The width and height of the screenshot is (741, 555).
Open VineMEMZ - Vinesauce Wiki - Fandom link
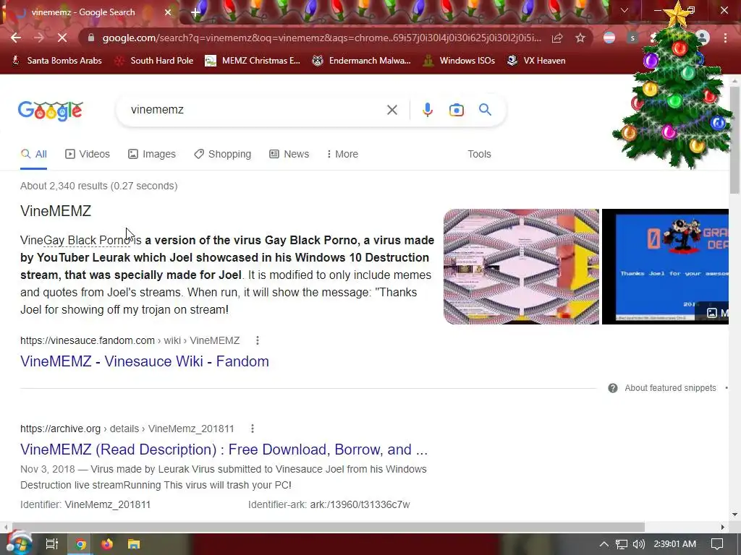pos(145,361)
